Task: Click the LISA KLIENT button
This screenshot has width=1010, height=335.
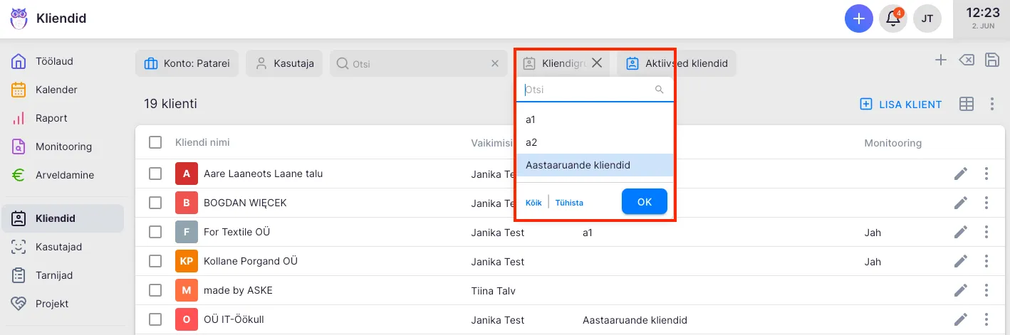Action: tap(901, 105)
